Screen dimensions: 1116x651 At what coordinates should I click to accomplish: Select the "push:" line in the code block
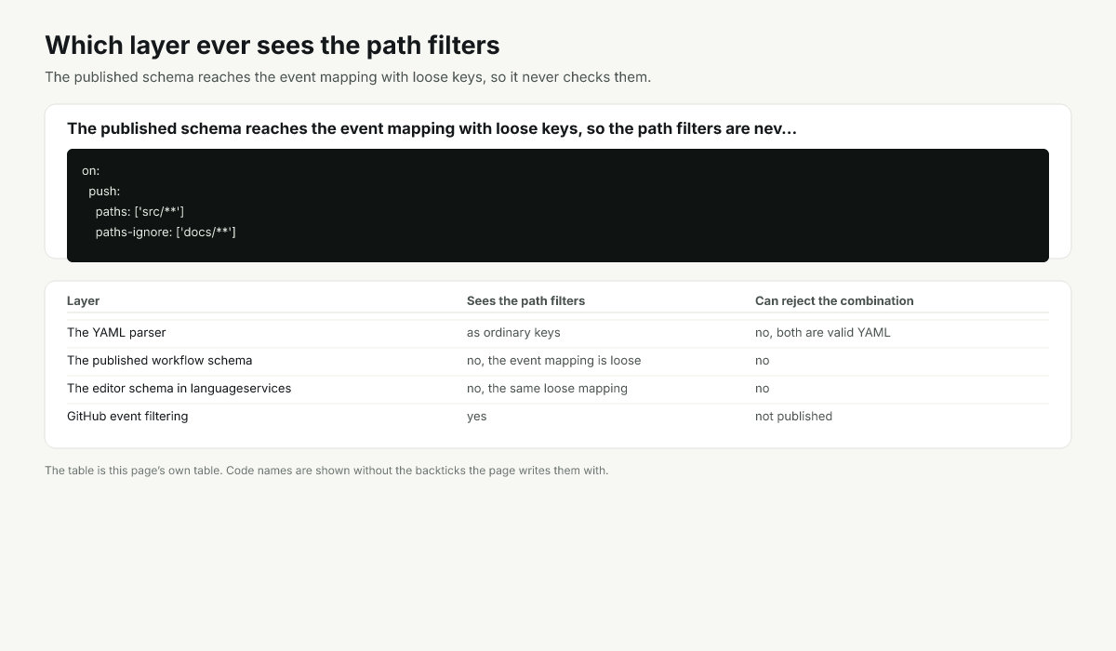(104, 192)
